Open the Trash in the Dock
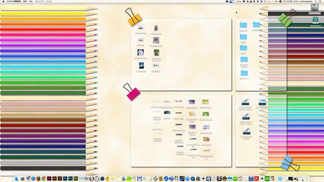The height and width of the screenshot is (182, 324). pos(306,179)
